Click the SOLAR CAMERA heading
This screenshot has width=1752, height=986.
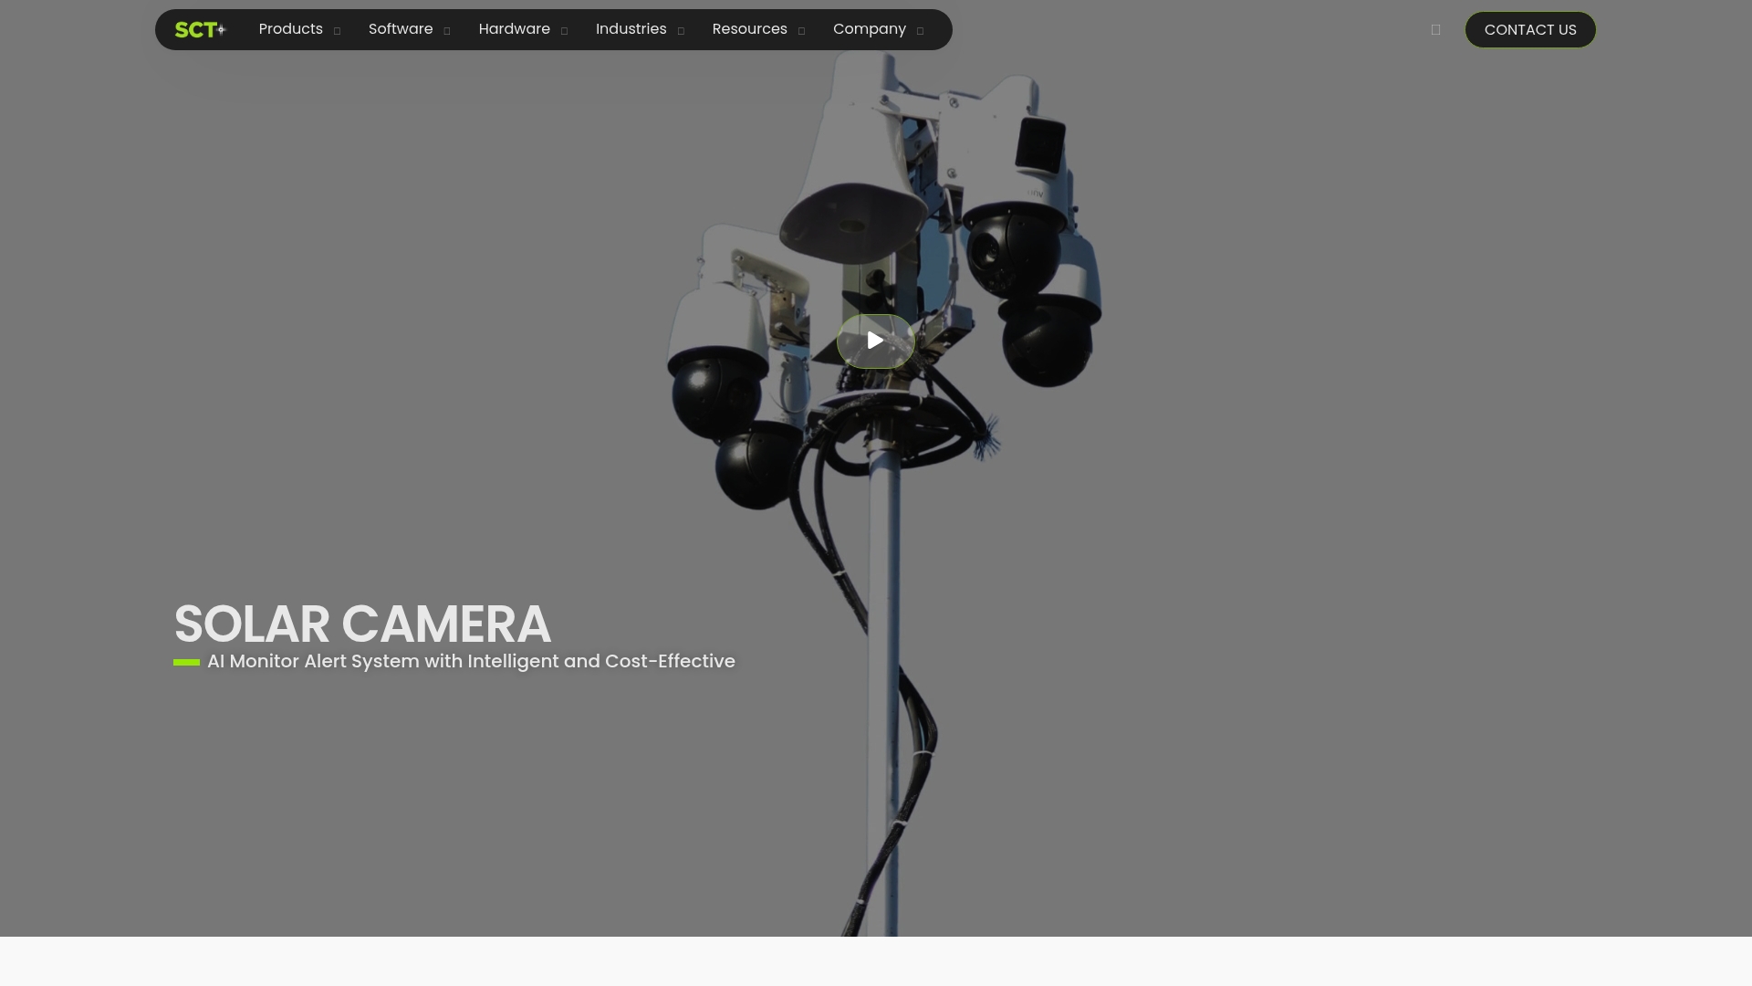[x=362, y=624]
